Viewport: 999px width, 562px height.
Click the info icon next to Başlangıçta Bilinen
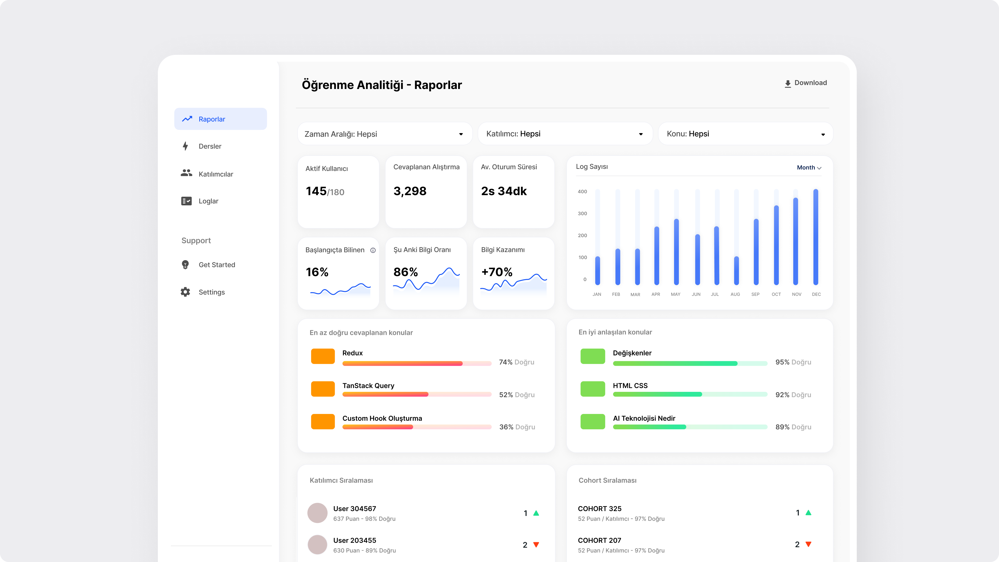(x=373, y=250)
